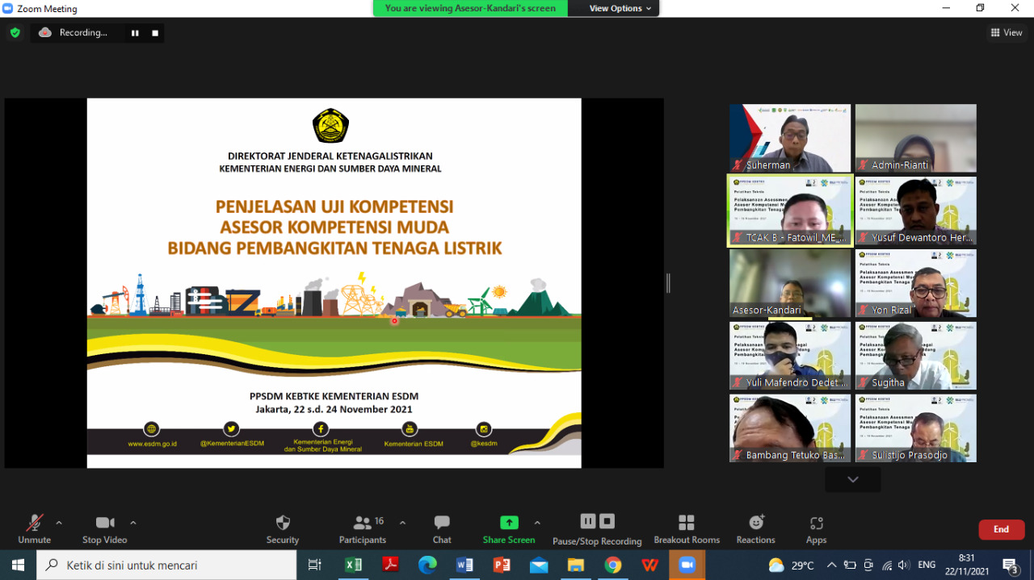Open Excel from the taskbar
The height and width of the screenshot is (580, 1034).
click(353, 565)
